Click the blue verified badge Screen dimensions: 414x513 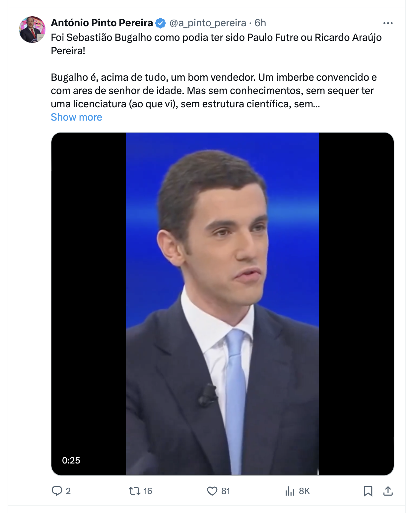click(x=161, y=23)
